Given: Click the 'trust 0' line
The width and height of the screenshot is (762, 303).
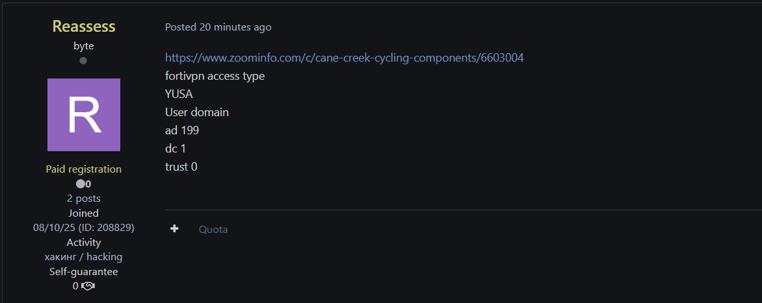Looking at the screenshot, I should click(181, 167).
